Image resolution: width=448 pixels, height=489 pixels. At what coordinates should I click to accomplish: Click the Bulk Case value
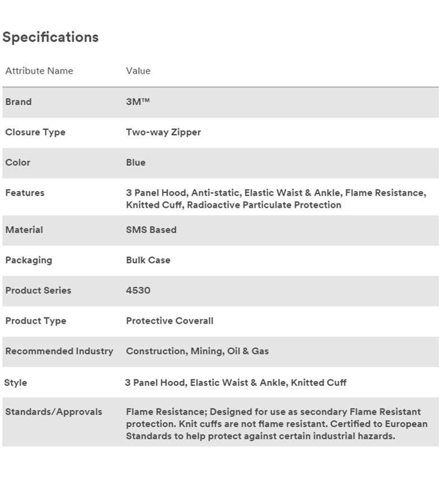(x=148, y=260)
